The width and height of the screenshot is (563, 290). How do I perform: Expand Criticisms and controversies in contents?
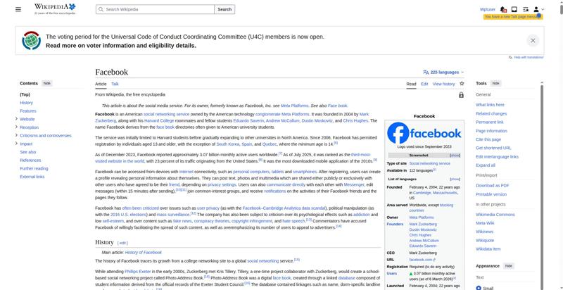[16, 135]
